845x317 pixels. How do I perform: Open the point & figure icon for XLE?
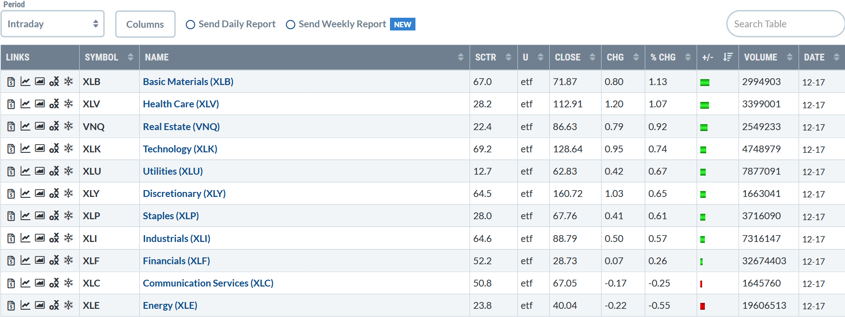54,306
